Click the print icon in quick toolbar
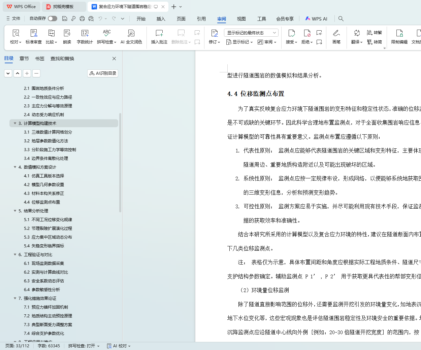 tap(82, 19)
